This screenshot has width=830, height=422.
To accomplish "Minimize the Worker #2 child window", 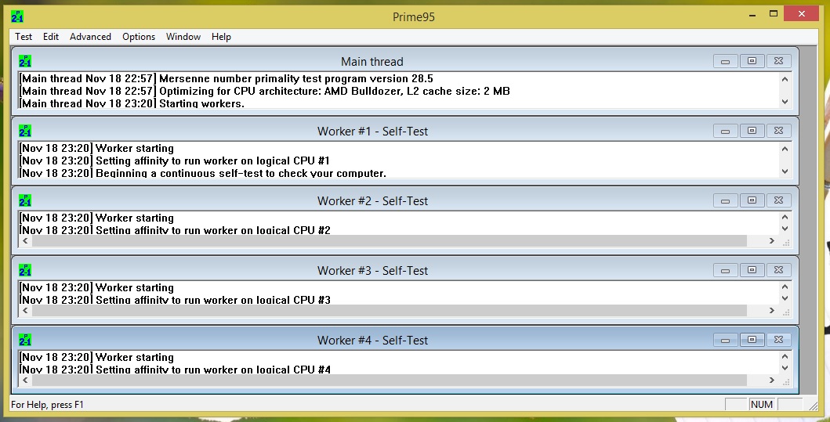I will (x=725, y=200).
